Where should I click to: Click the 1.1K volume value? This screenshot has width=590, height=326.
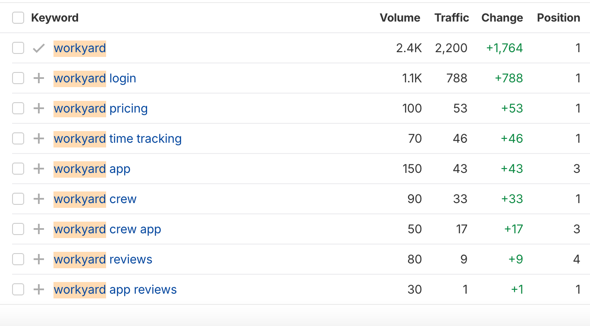click(411, 78)
